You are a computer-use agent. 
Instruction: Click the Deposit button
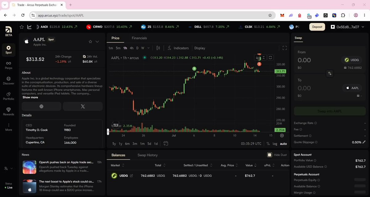(317, 27)
